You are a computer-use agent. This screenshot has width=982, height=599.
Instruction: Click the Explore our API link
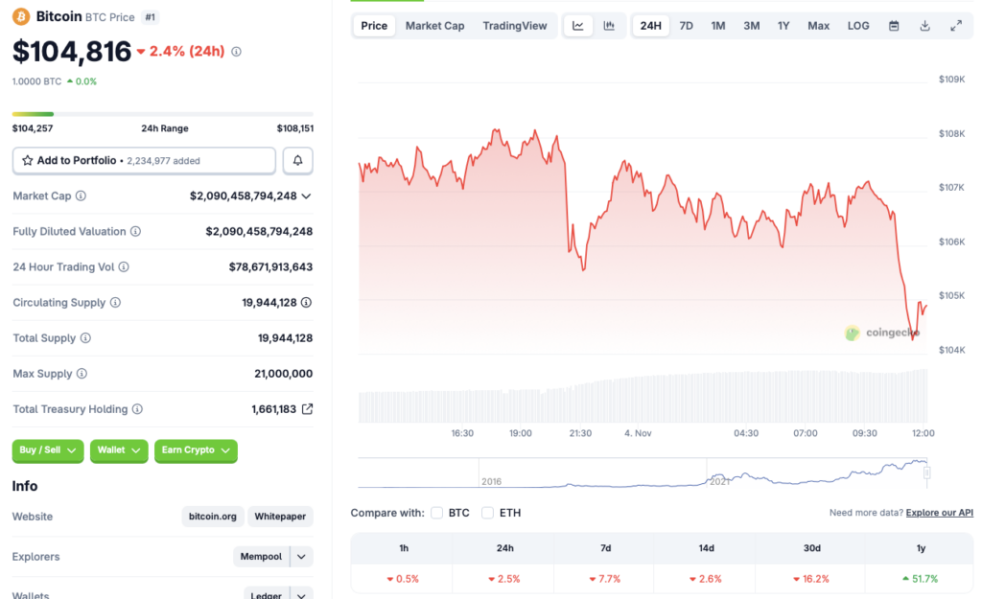939,513
